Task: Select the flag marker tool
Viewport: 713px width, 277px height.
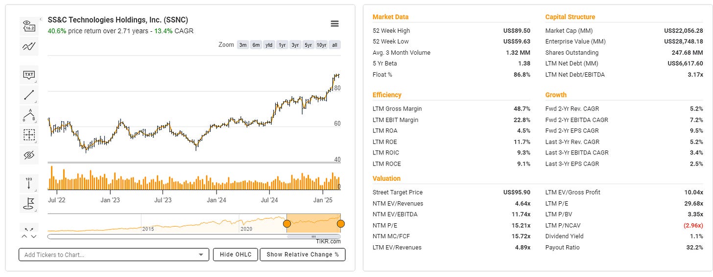Action: click(29, 204)
